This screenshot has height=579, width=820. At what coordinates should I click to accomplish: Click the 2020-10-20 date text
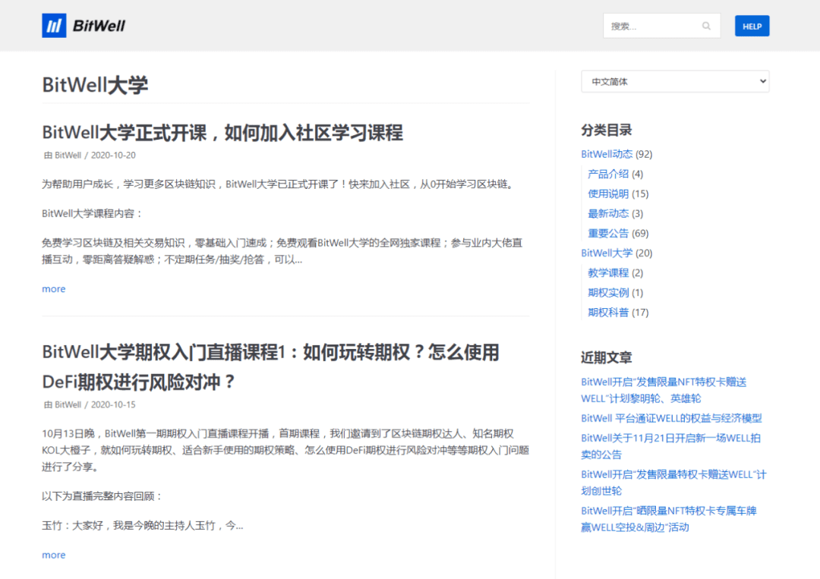tap(113, 156)
